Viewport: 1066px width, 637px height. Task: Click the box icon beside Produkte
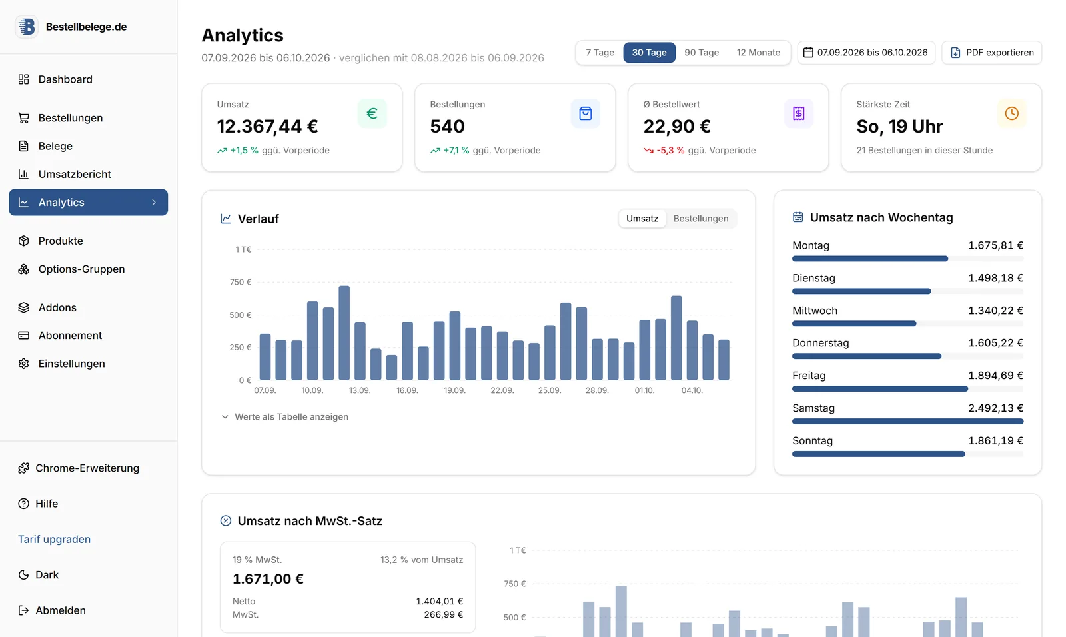click(24, 241)
